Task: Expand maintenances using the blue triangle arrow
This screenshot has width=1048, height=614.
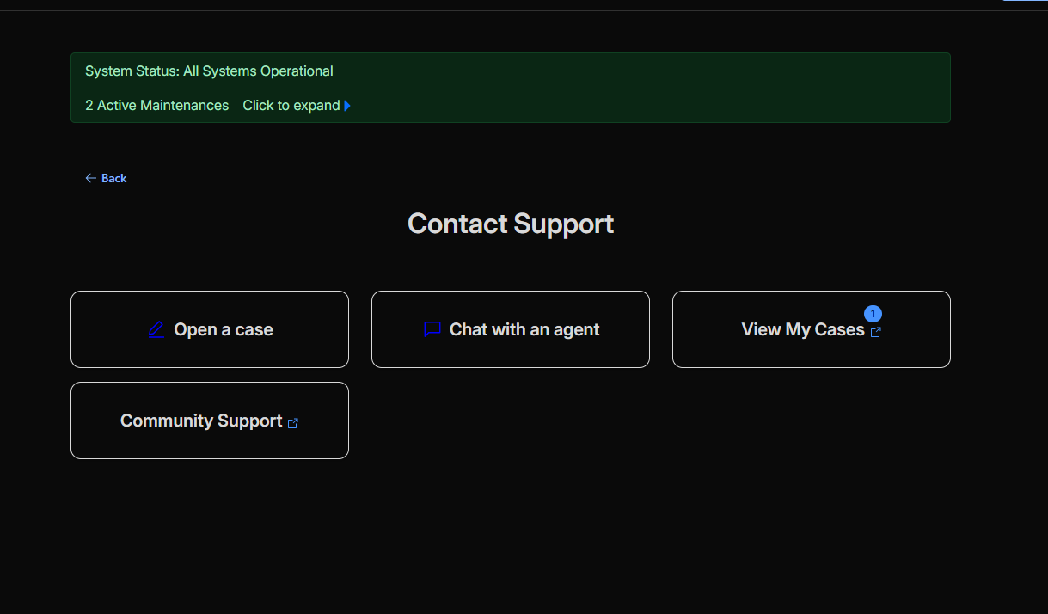Action: [347, 106]
